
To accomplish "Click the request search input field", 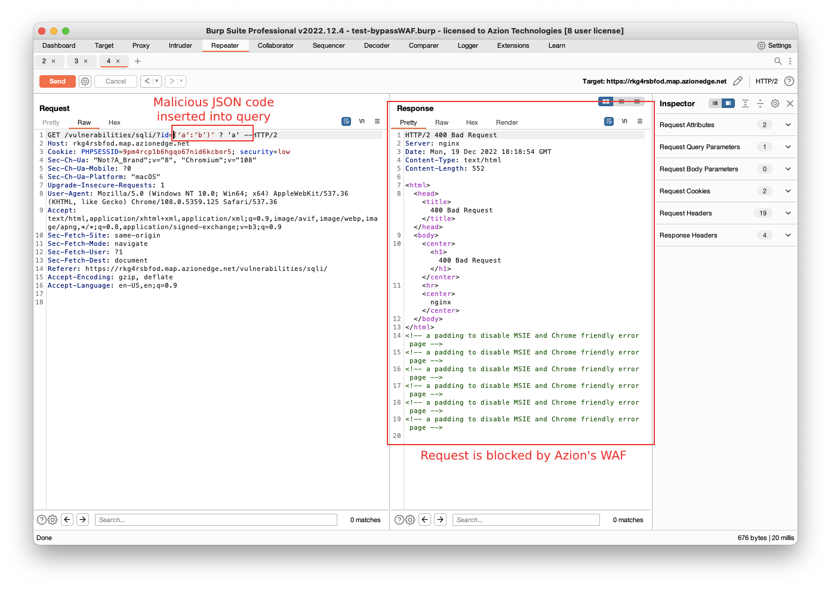I will (216, 520).
